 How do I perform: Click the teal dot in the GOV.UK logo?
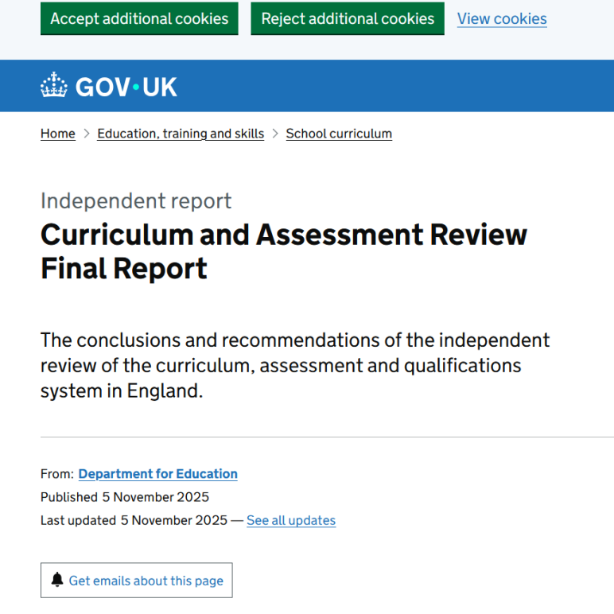pyautogui.click(x=137, y=86)
